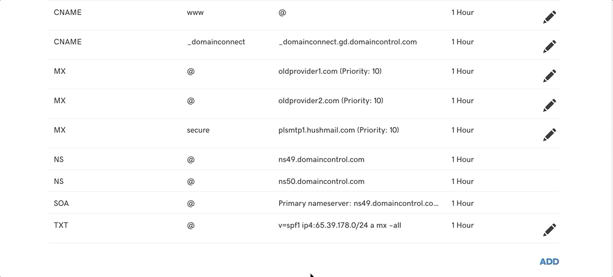Click the "_domainconnect" host name
The image size is (613, 277).
pyautogui.click(x=216, y=42)
